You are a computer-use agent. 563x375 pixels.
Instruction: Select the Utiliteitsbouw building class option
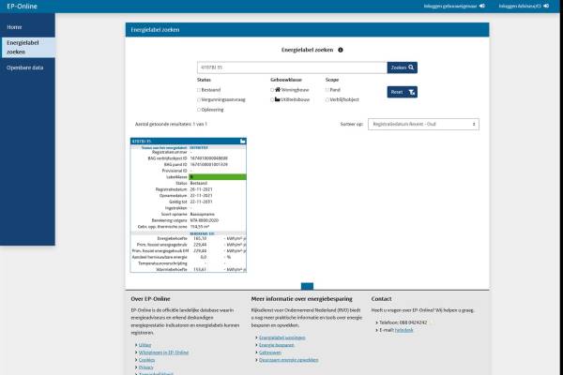[272, 99]
